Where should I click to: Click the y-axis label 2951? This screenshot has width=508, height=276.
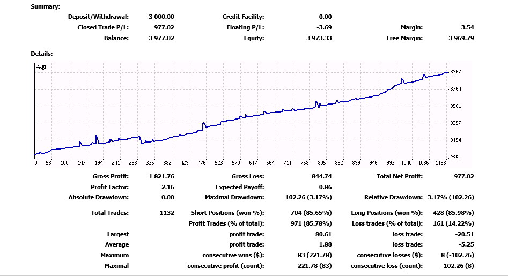(455, 158)
